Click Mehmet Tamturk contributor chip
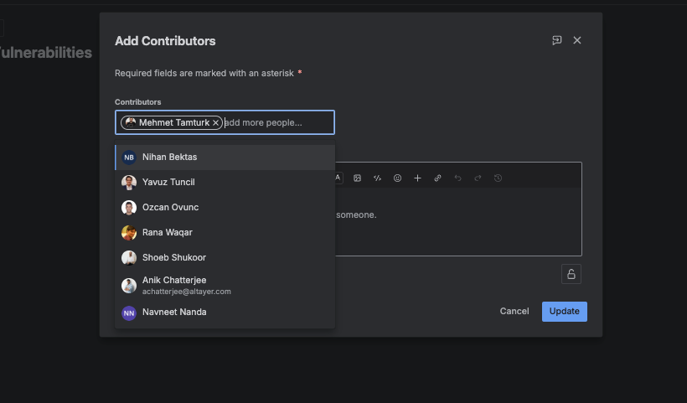The width and height of the screenshot is (687, 403). [172, 122]
